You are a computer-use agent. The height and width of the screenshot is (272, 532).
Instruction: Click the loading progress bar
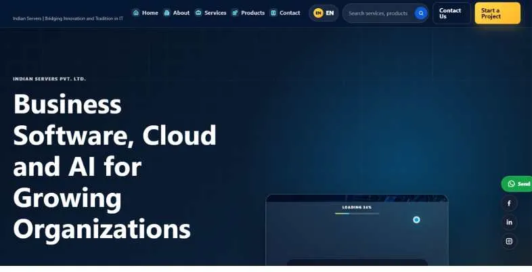[357, 214]
